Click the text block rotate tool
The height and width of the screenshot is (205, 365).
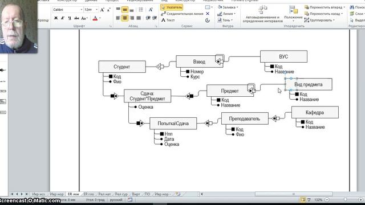click(x=208, y=20)
